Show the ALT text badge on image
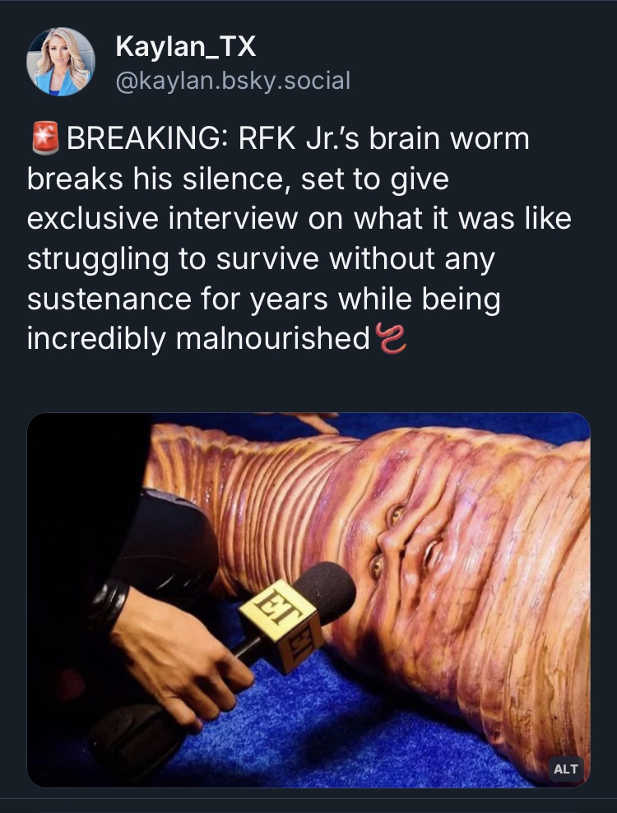This screenshot has width=617, height=813. point(566,769)
